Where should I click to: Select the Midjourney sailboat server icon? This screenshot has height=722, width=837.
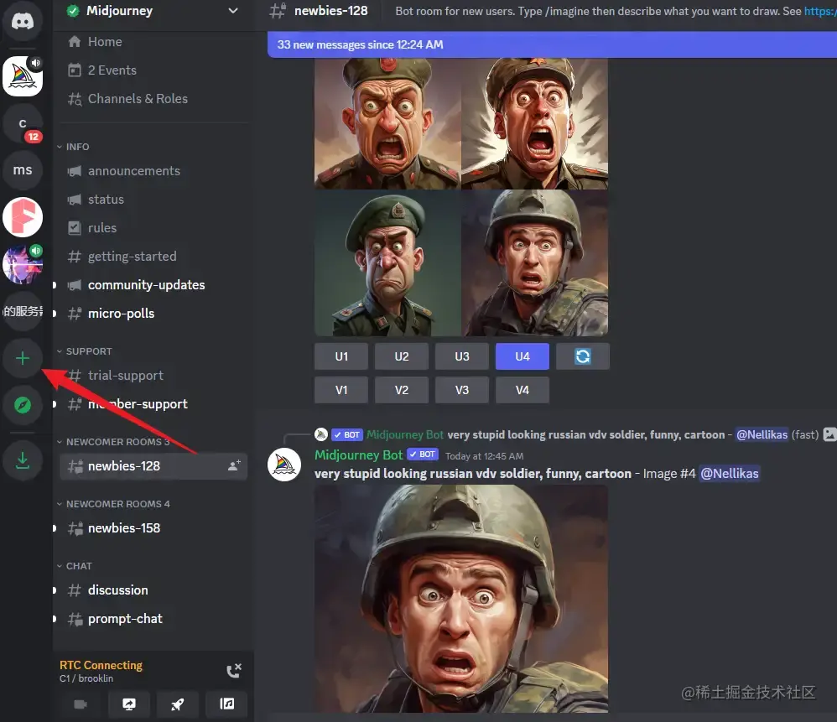click(x=23, y=76)
